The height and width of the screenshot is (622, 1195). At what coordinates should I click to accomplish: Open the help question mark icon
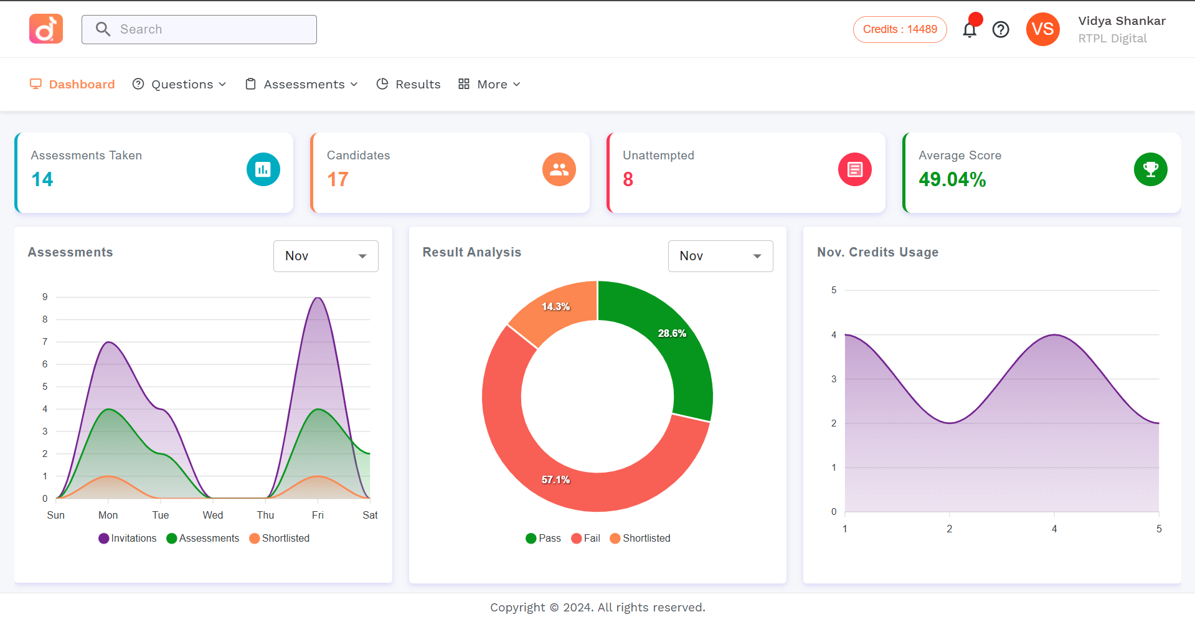coord(1001,29)
